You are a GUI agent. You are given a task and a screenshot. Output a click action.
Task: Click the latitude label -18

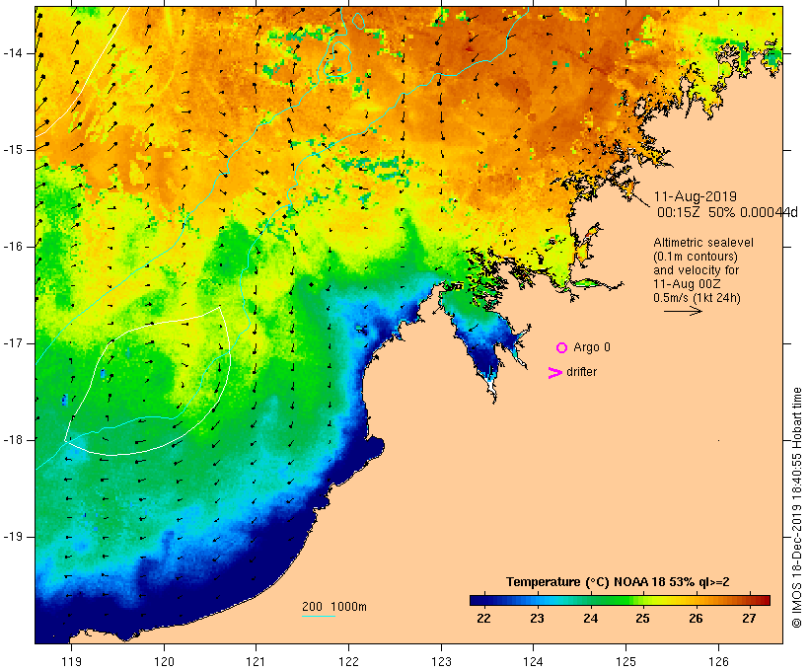coord(13,440)
